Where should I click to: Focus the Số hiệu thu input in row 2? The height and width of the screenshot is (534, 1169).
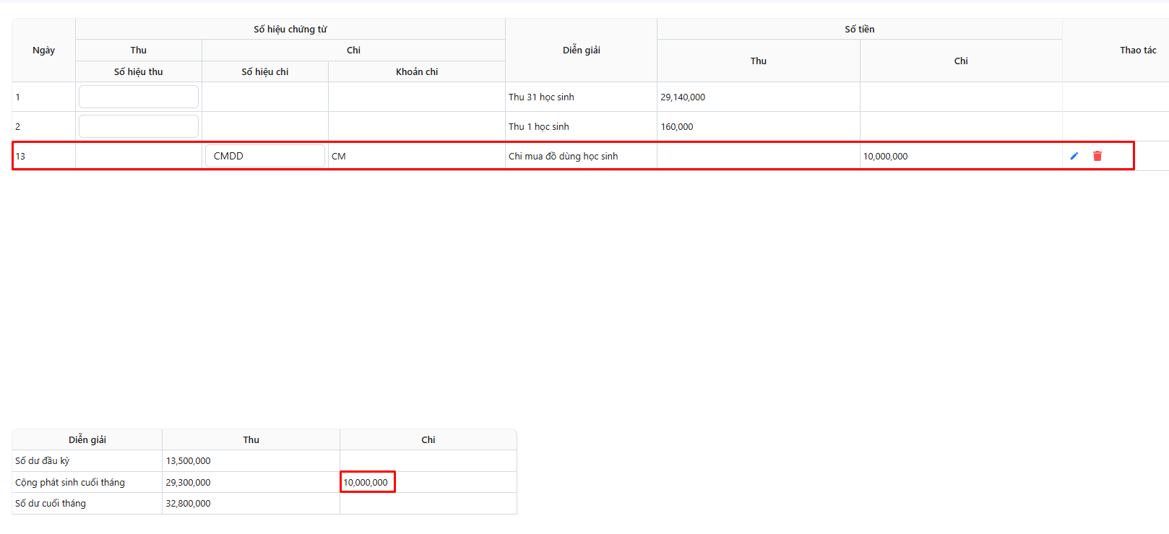click(x=138, y=126)
